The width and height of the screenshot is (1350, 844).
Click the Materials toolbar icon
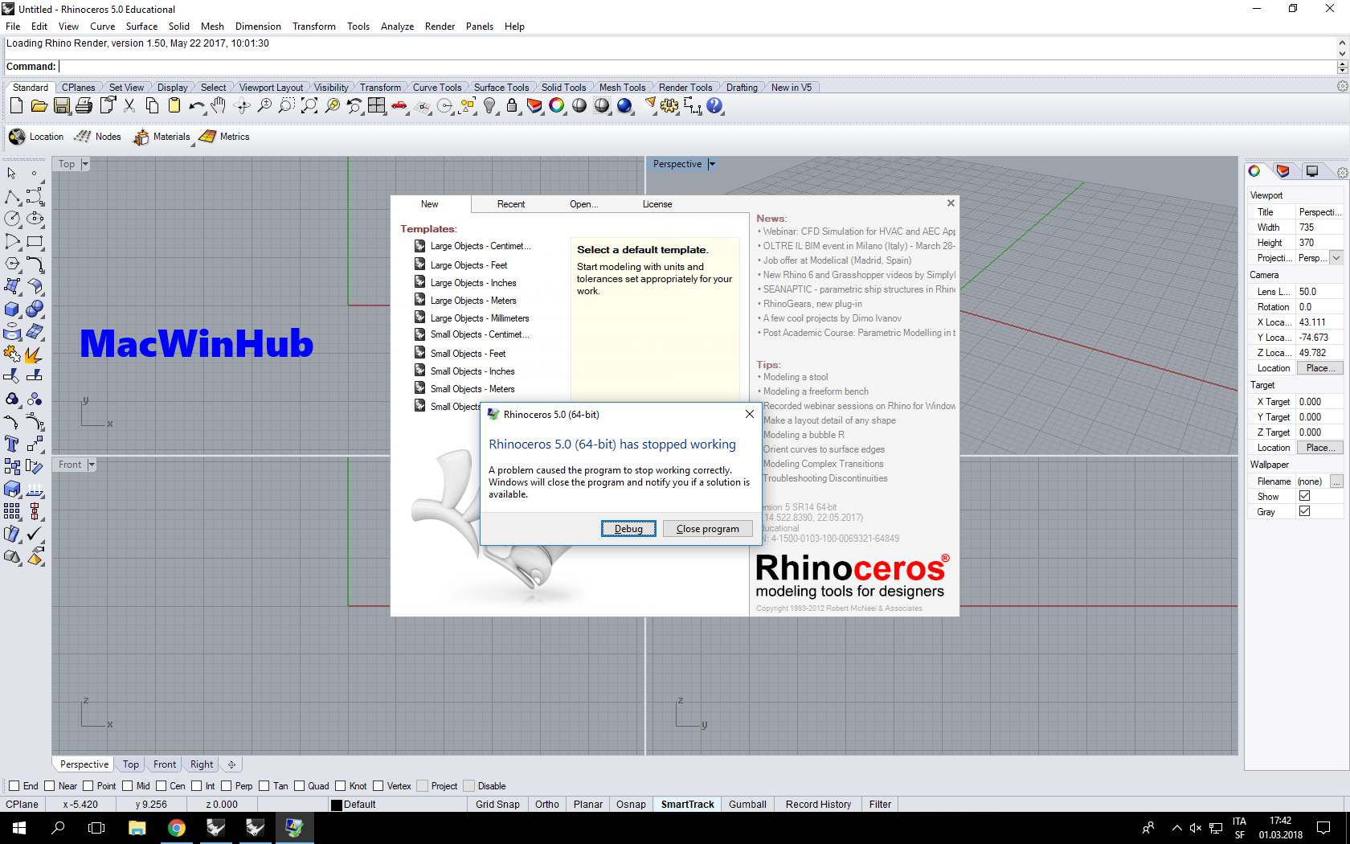(x=141, y=137)
